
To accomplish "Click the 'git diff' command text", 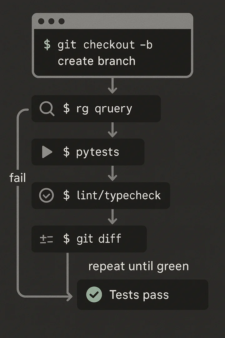I will click(x=99, y=239).
